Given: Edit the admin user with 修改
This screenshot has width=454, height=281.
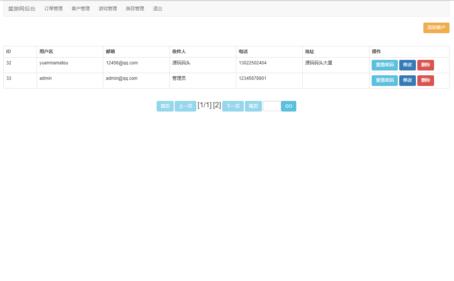Looking at the screenshot, I should [407, 81].
